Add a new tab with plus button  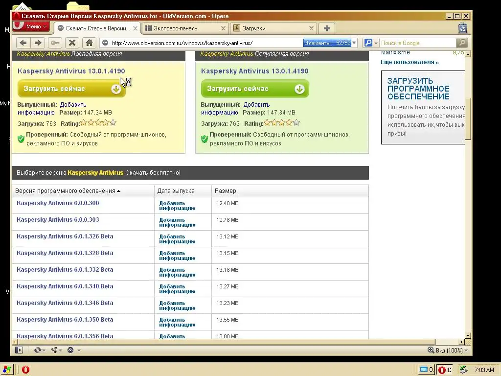pos(326,28)
